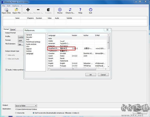Click language list scroll down arrow

108,67
